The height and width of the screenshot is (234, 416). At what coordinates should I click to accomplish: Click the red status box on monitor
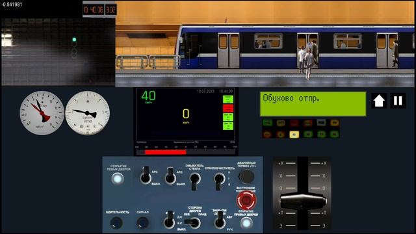coord(228,109)
